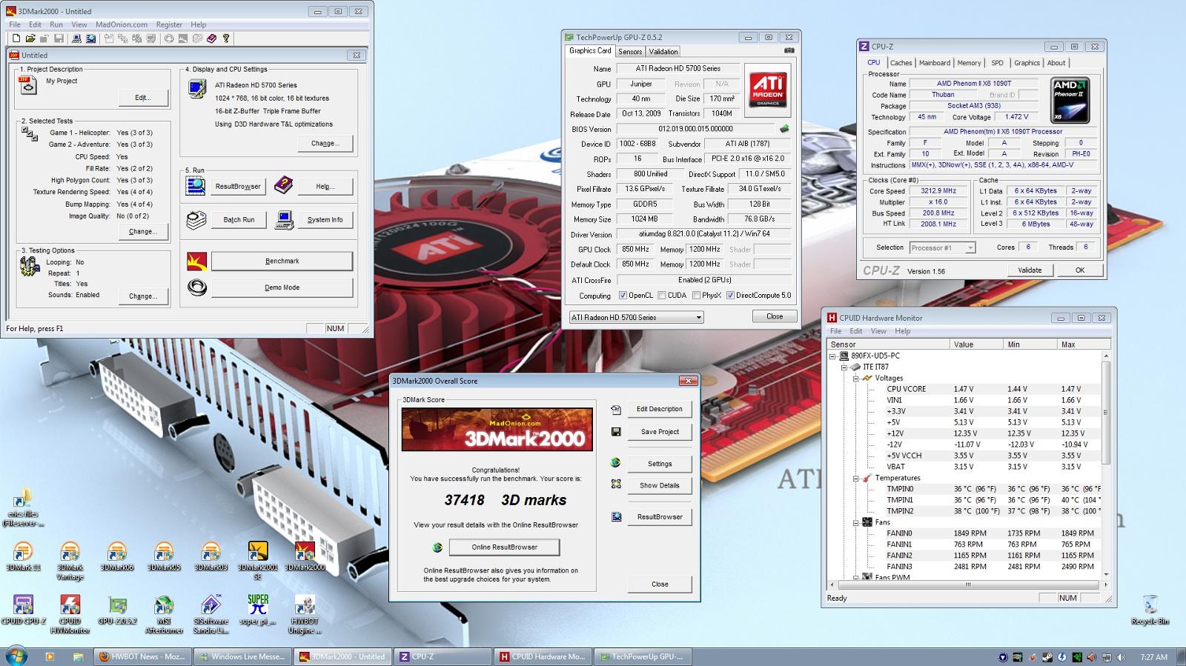Switch to the Validation tab in GPU-Z
This screenshot has height=666, width=1186.
pos(663,51)
